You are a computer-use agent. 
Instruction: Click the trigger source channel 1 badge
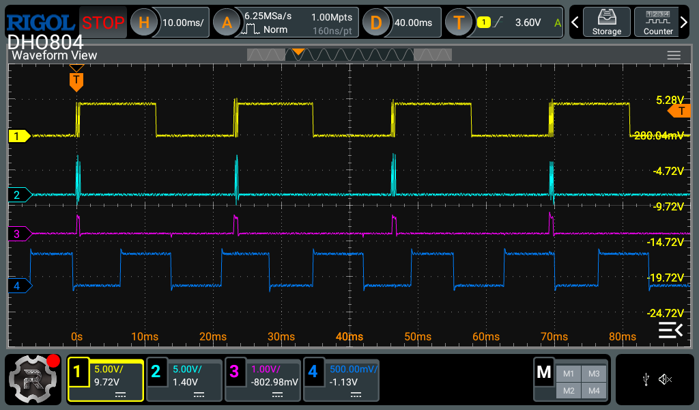point(484,22)
